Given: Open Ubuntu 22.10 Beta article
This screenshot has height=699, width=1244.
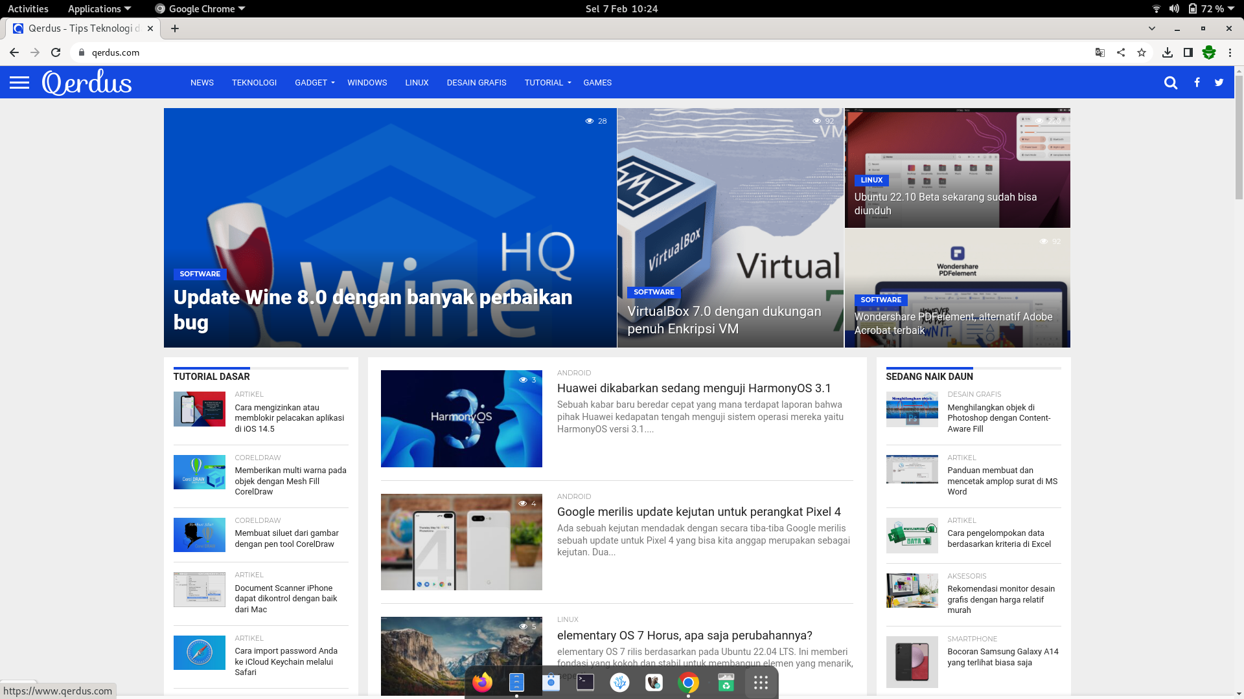Looking at the screenshot, I should (945, 203).
